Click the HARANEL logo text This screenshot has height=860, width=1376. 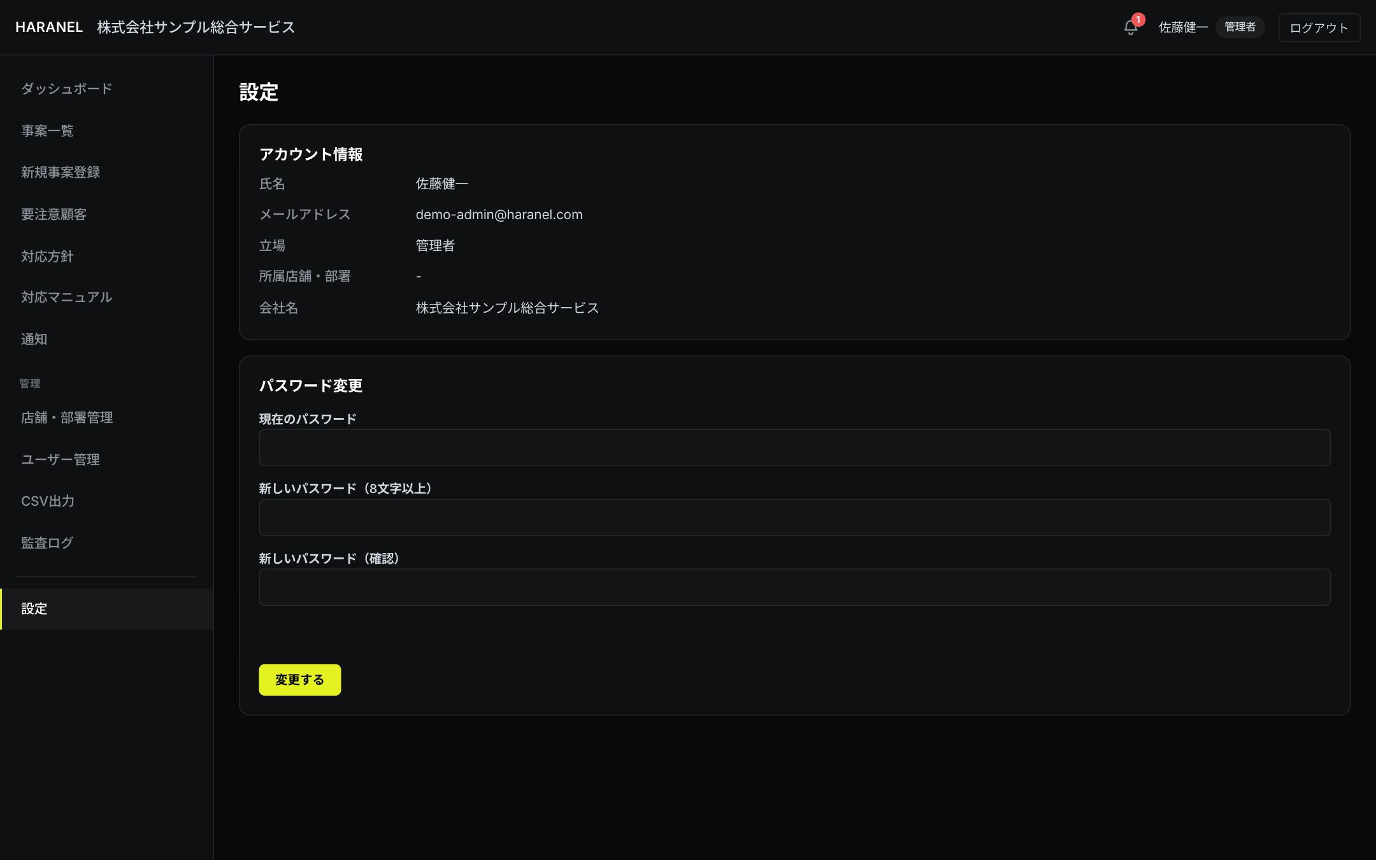[x=49, y=27]
